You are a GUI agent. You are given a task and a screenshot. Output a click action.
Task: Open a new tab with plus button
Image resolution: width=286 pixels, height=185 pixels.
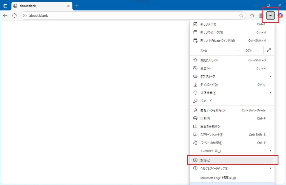click(77, 6)
